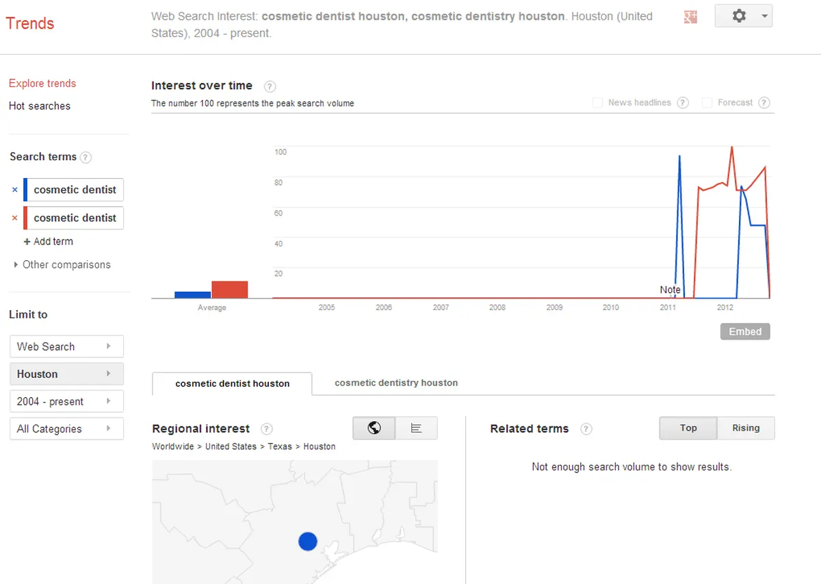Image resolution: width=821 pixels, height=584 pixels.
Task: Click the blue term color bar
Action: point(25,190)
